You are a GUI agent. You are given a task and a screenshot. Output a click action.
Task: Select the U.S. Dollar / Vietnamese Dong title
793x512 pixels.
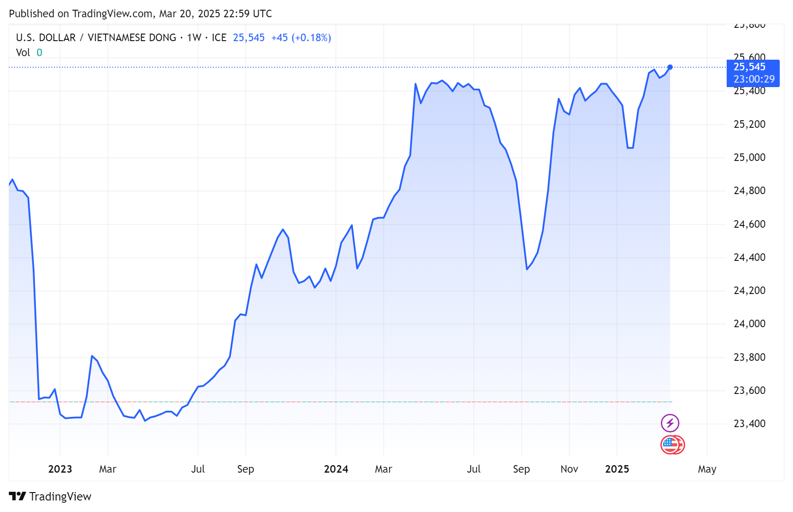tap(96, 38)
